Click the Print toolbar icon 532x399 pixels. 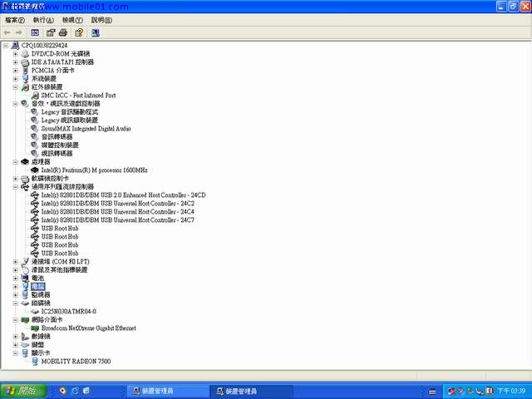[x=63, y=32]
